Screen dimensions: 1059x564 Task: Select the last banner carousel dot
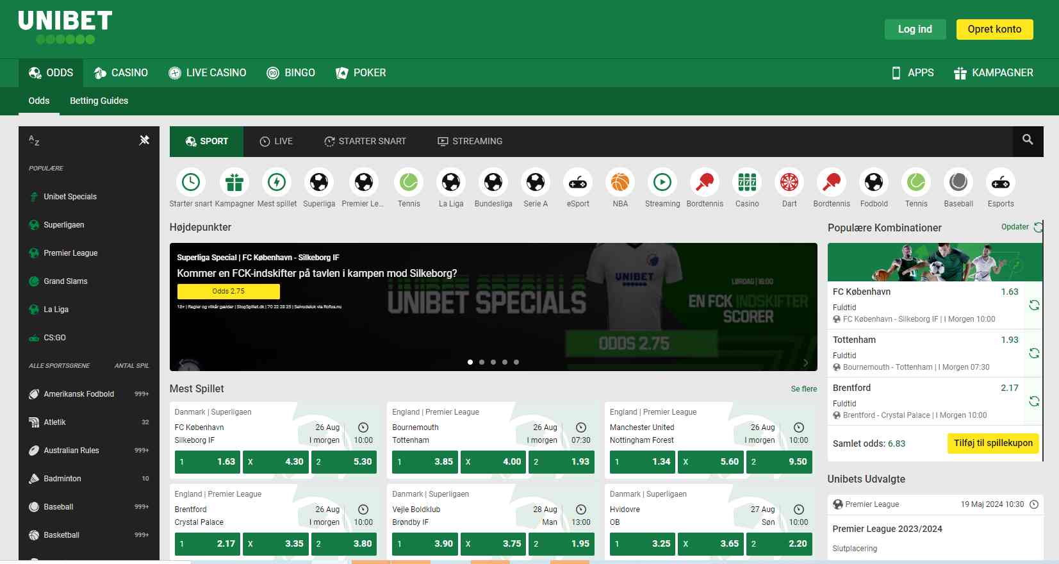coord(516,362)
